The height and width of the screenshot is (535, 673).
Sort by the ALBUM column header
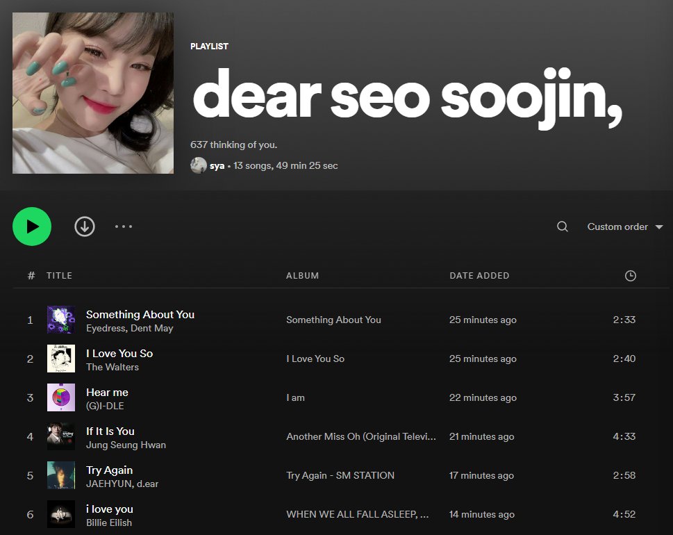pyautogui.click(x=303, y=276)
